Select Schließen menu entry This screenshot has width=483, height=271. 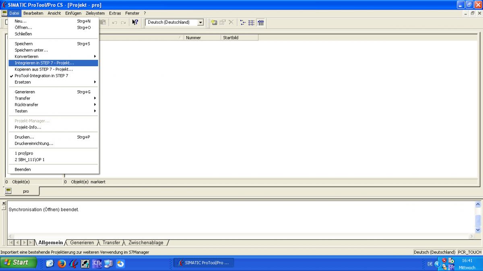pyautogui.click(x=53, y=34)
